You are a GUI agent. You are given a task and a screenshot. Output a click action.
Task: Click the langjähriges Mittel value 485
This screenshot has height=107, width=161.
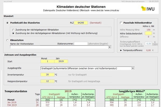click(x=112, y=105)
